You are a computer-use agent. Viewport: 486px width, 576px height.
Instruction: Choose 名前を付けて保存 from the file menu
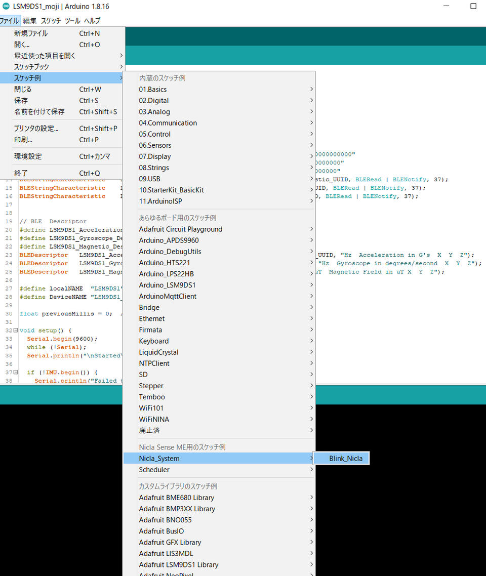(x=39, y=111)
